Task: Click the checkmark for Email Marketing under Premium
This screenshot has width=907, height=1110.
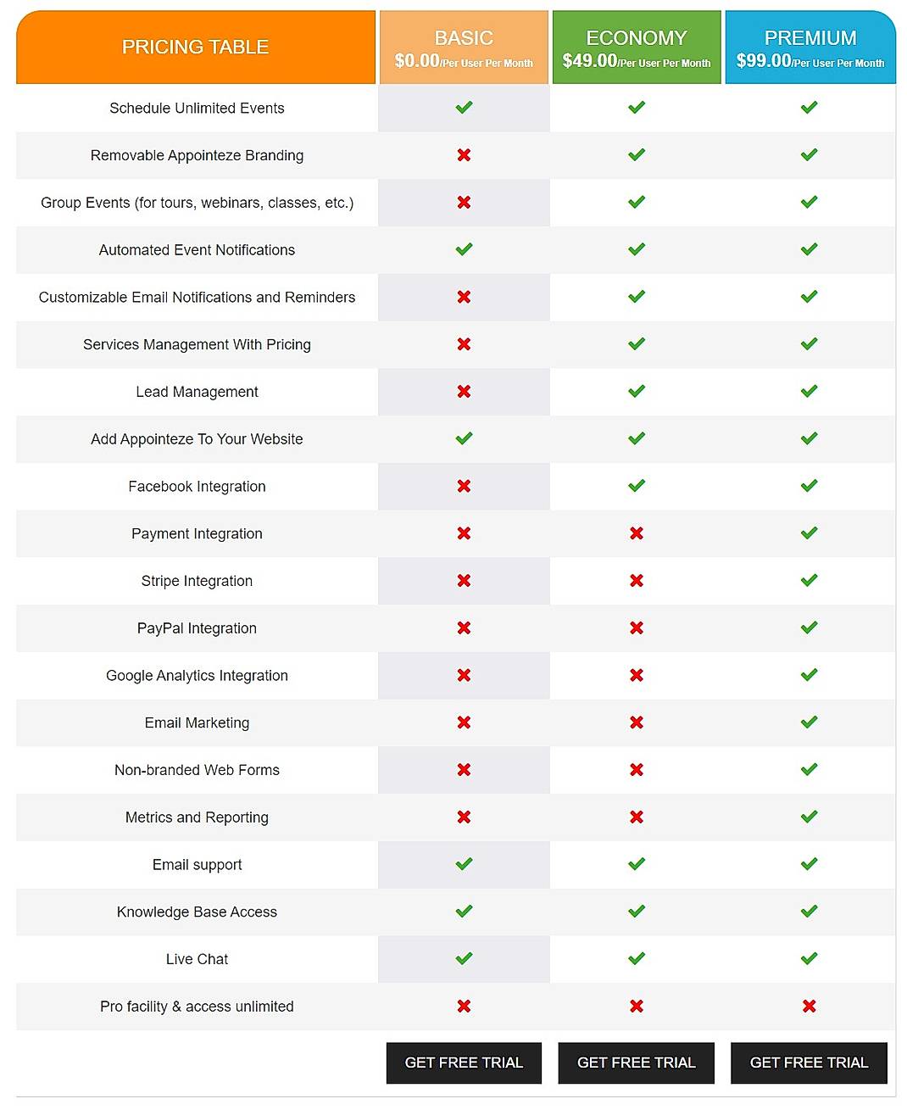Action: tap(809, 722)
